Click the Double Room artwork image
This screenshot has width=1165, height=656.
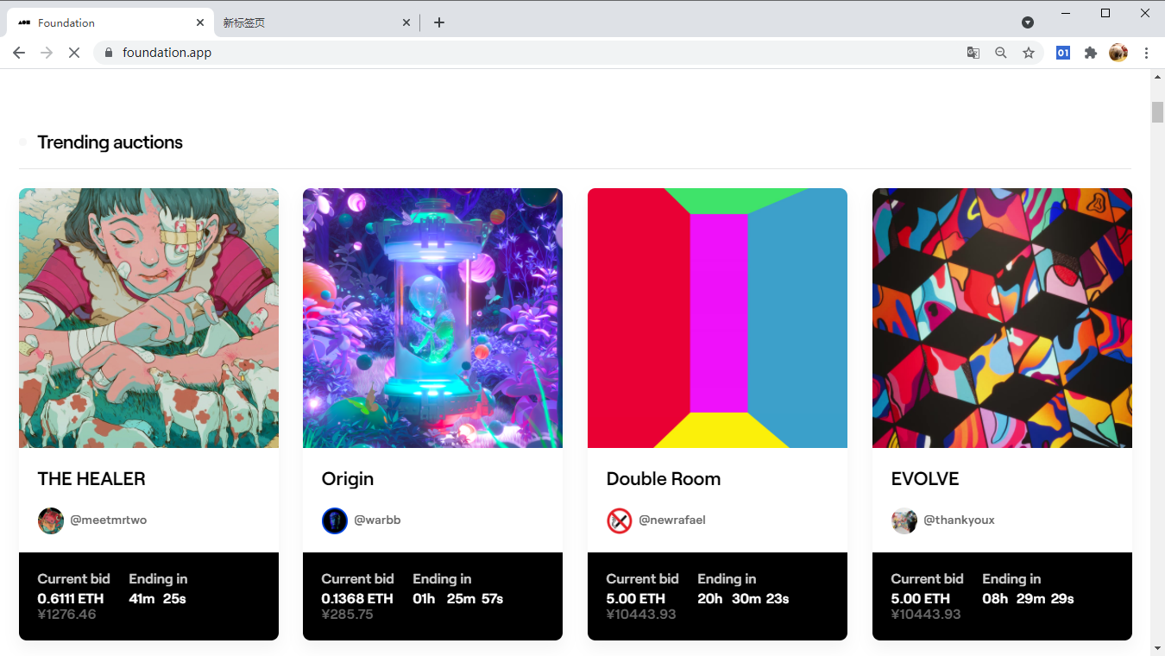point(717,318)
